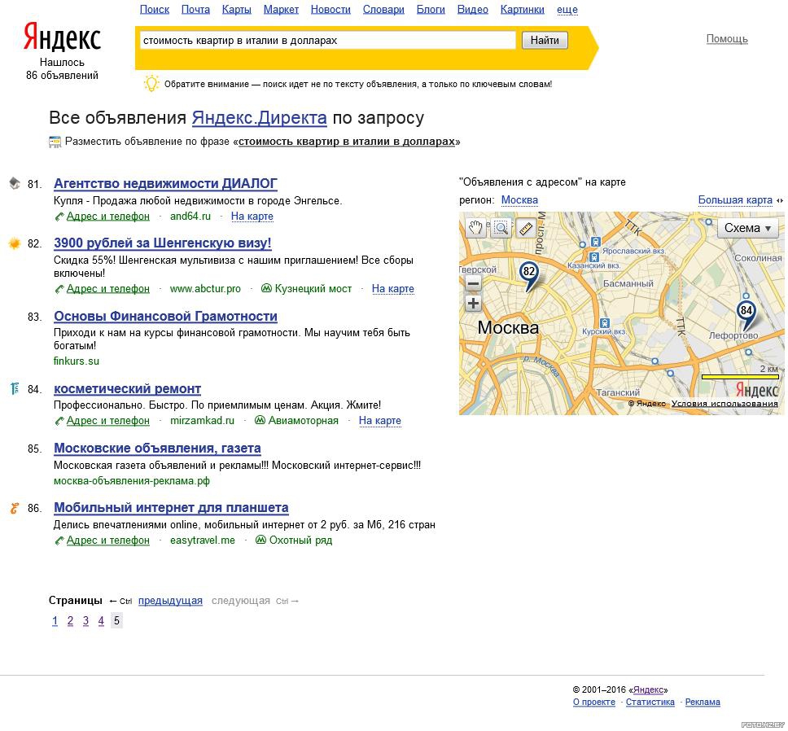
Task: Open Адрес и телефон for ad 86
Action: 107,540
